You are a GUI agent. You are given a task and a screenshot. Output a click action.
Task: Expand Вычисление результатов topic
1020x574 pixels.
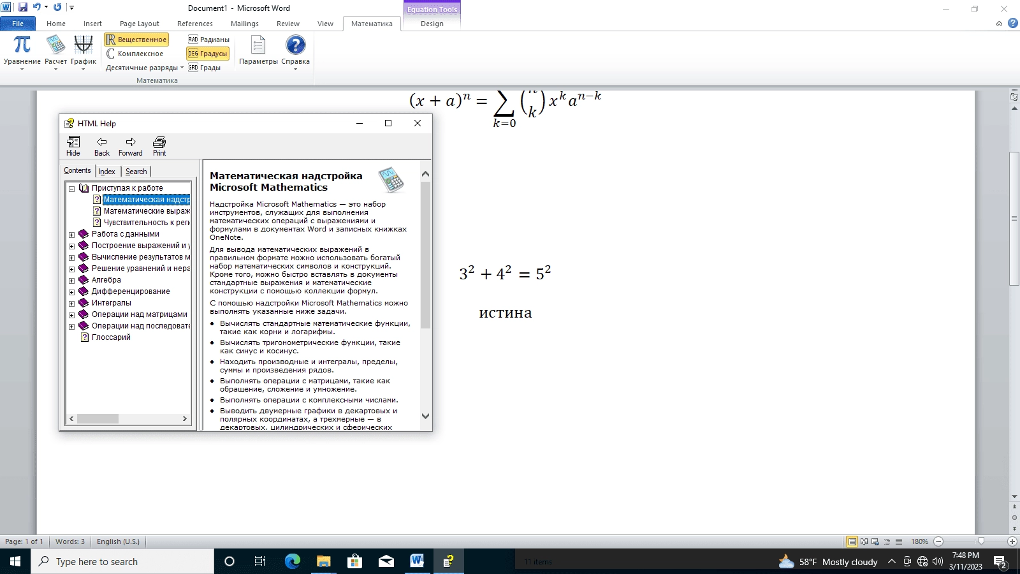(x=72, y=258)
